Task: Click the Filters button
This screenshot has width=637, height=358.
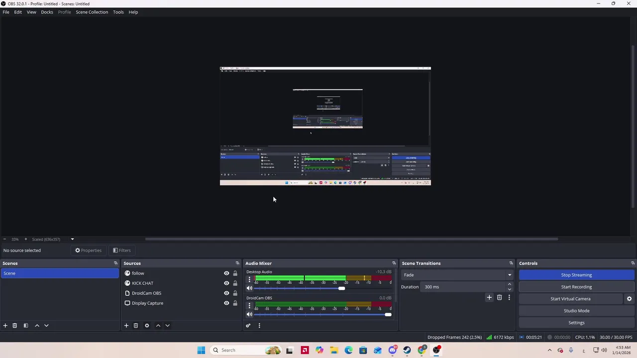Action: pos(121,251)
